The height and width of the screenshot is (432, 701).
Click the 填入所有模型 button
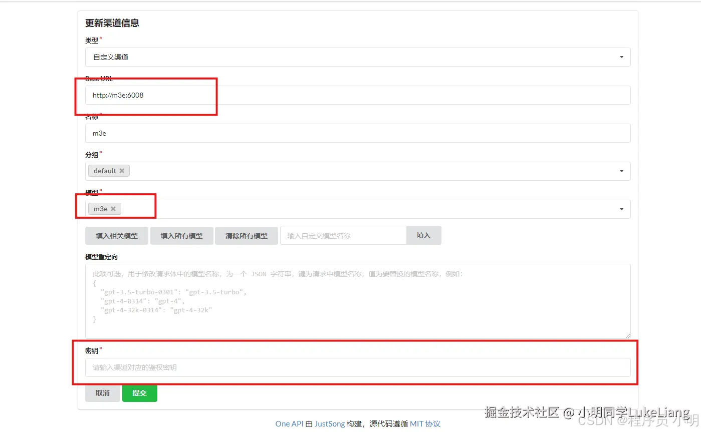[x=181, y=235]
